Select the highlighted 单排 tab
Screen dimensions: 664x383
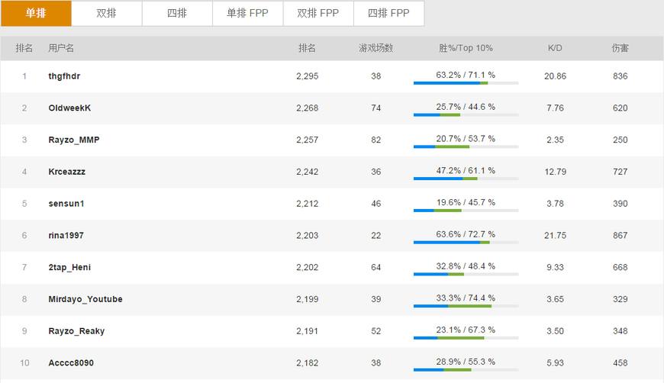coord(36,13)
